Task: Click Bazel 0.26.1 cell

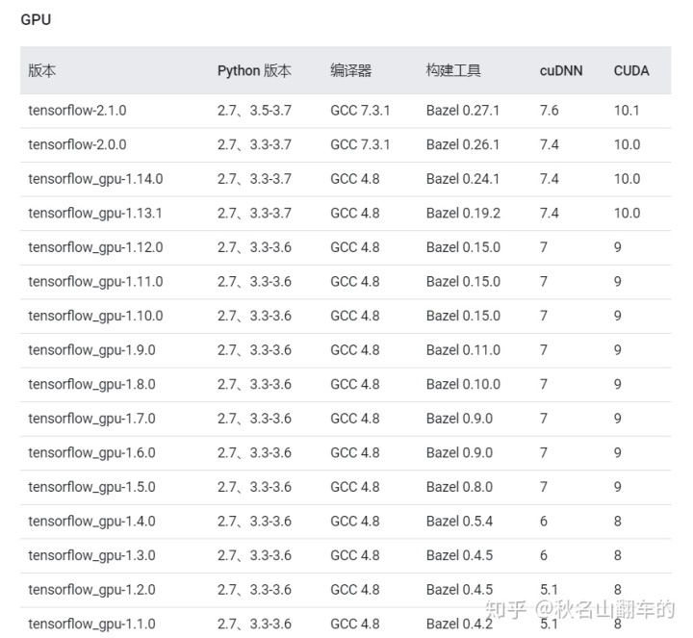Action: tap(463, 144)
